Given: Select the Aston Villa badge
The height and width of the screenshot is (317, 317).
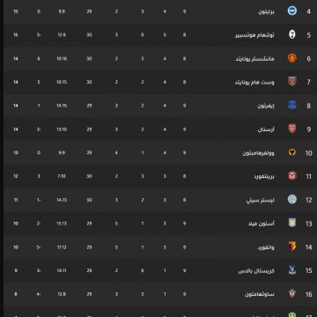Looking at the screenshot, I should [292, 223].
